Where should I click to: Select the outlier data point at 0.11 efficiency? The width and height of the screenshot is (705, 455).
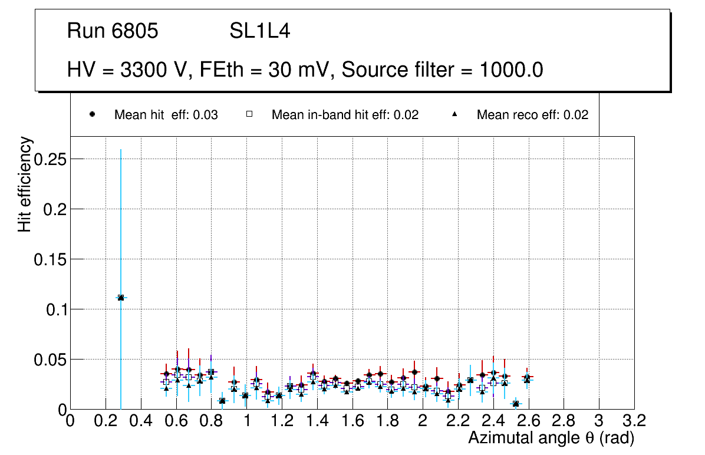(x=121, y=298)
